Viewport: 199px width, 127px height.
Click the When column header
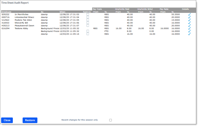(63, 12)
